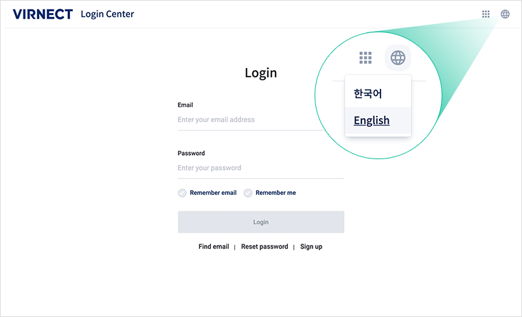
Task: Click the magnified apps grid icon
Action: coord(365,58)
